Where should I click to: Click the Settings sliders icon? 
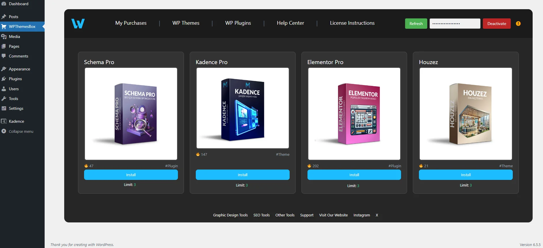4,108
